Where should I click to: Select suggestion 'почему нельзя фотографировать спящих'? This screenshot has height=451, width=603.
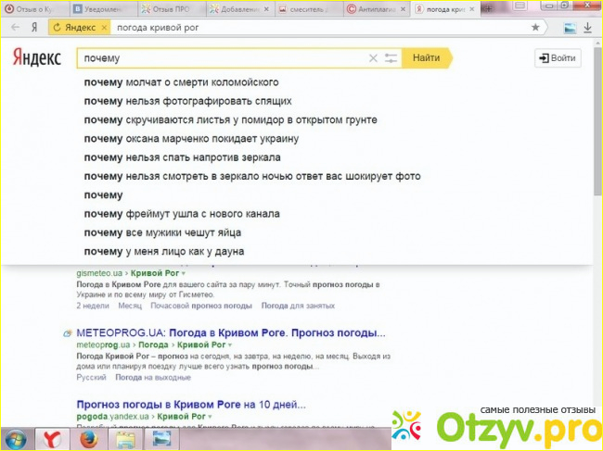pyautogui.click(x=187, y=101)
